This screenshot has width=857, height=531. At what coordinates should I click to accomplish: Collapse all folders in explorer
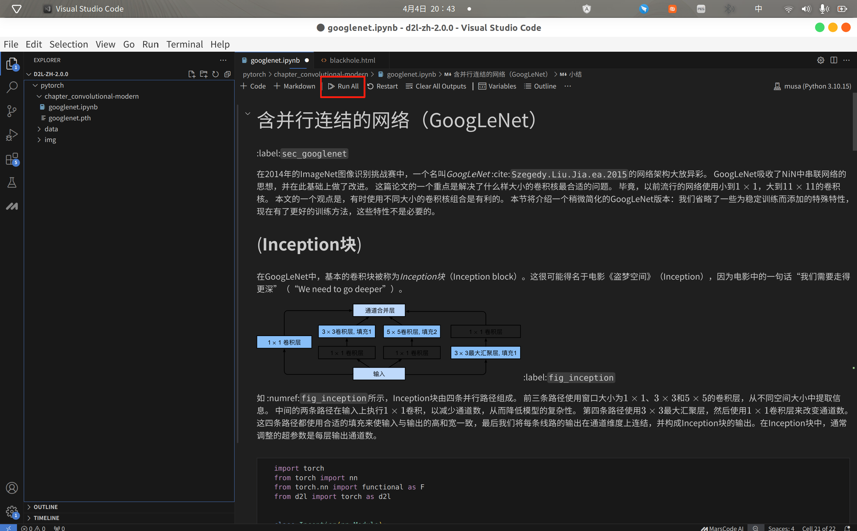(x=228, y=74)
